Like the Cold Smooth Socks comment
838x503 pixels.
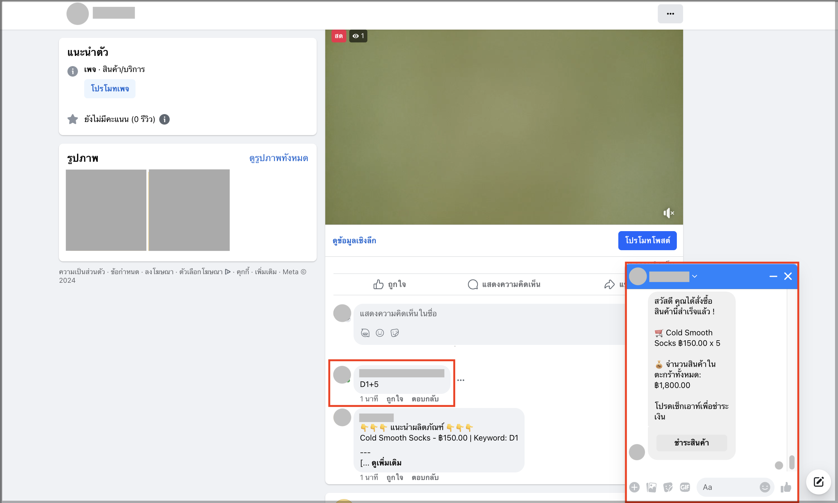tap(395, 478)
